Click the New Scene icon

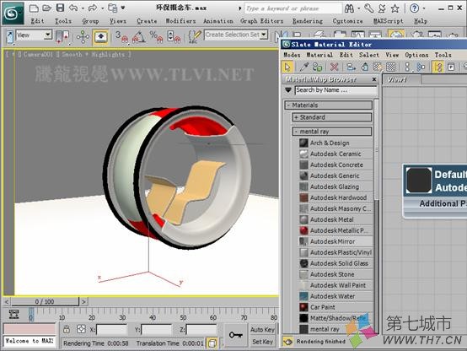34,8
